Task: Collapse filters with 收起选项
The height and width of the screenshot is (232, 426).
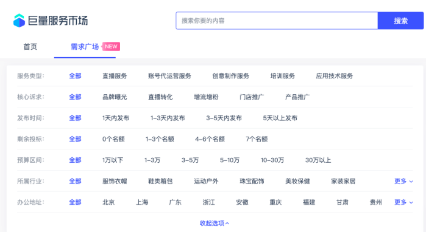Action: tap(215, 223)
